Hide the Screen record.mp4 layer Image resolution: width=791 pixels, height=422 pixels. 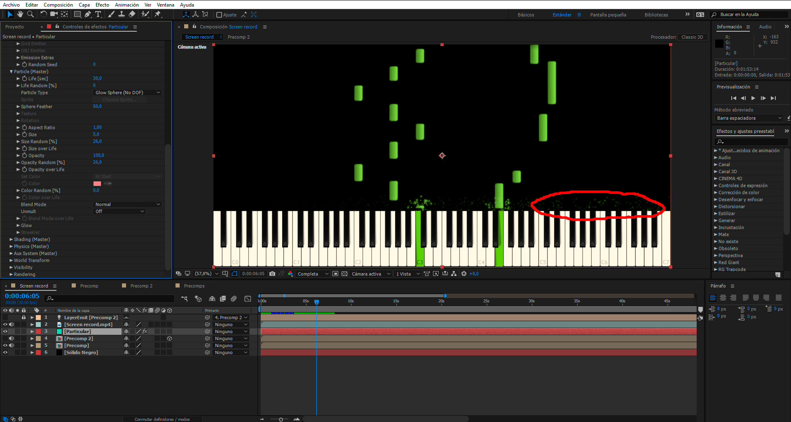pyautogui.click(x=5, y=325)
